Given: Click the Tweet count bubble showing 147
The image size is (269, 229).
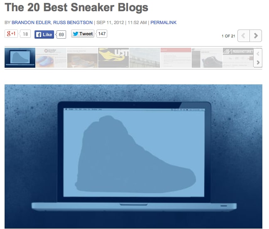Looking at the screenshot, I should click(x=102, y=34).
